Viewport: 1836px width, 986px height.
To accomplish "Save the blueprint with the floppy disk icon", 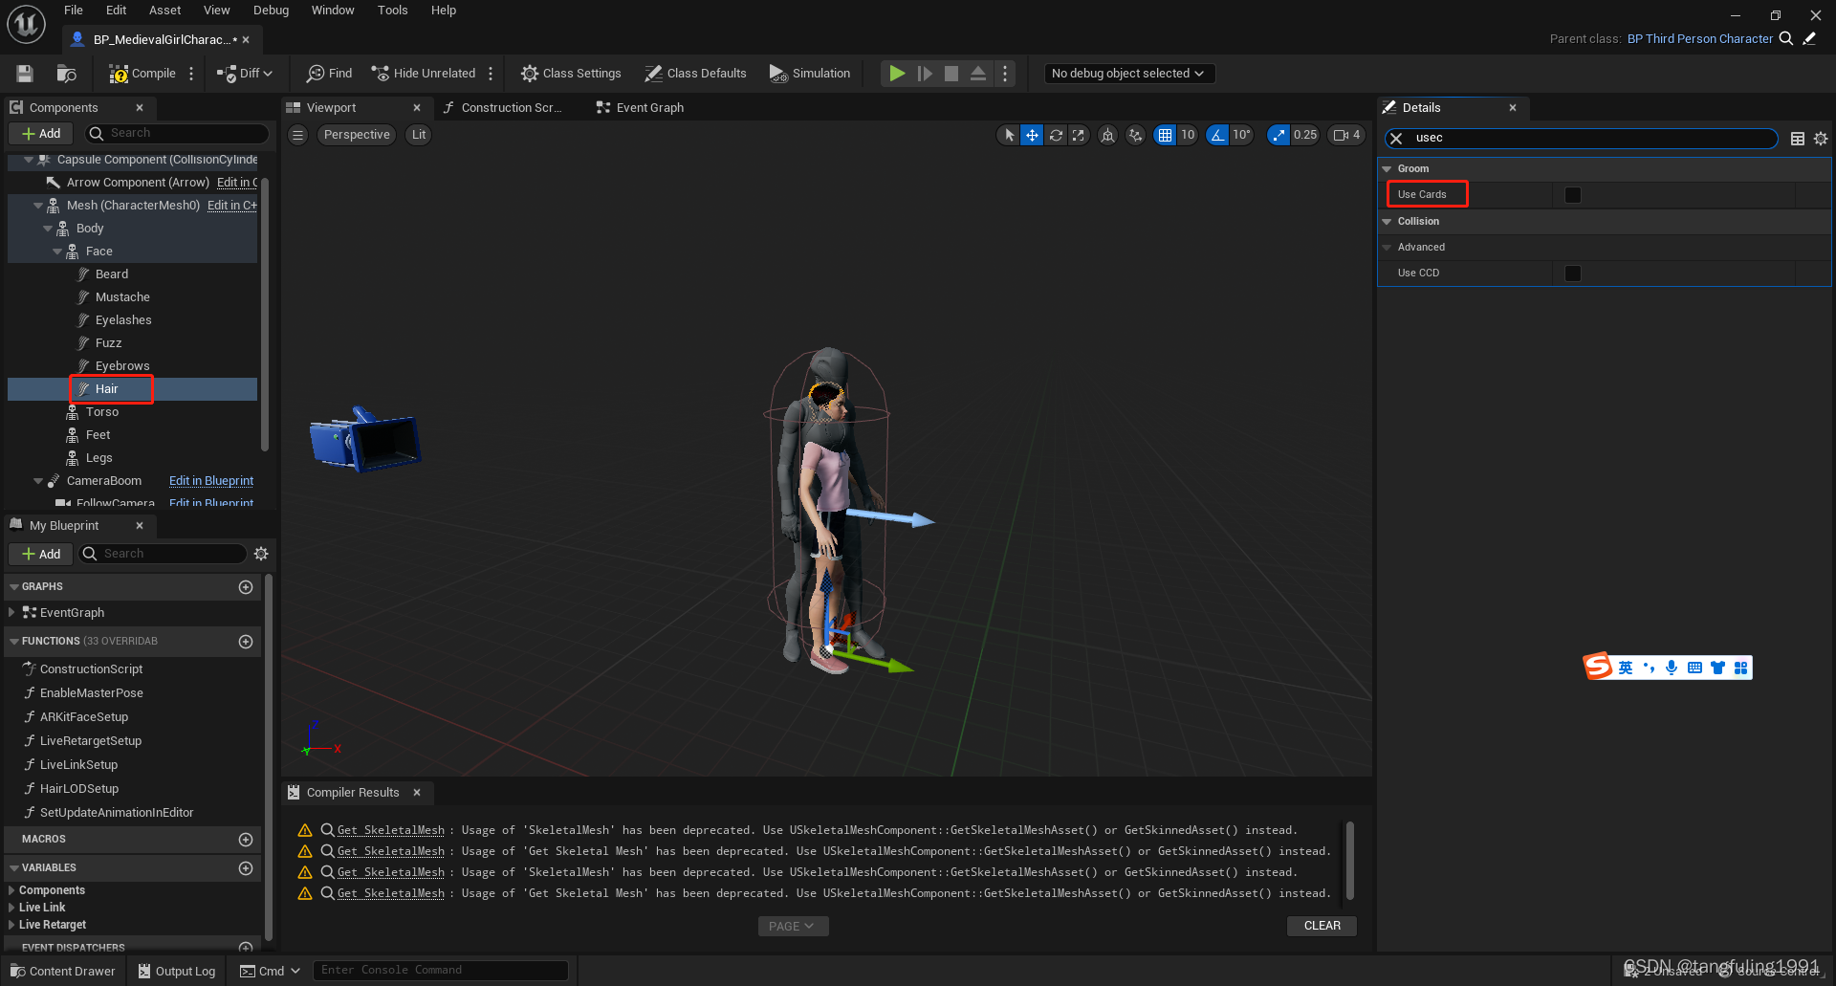I will 25,74.
